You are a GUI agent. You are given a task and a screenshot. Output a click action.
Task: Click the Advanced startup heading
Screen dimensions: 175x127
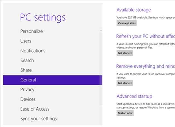134,96
